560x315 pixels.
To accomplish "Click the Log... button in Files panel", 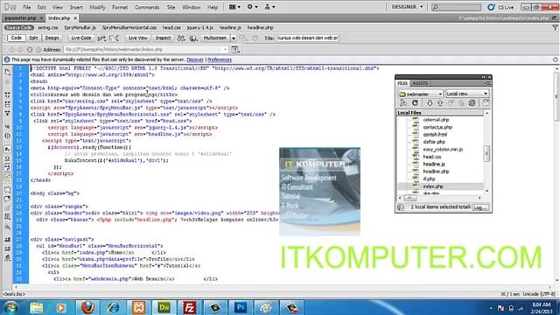I will point(480,207).
